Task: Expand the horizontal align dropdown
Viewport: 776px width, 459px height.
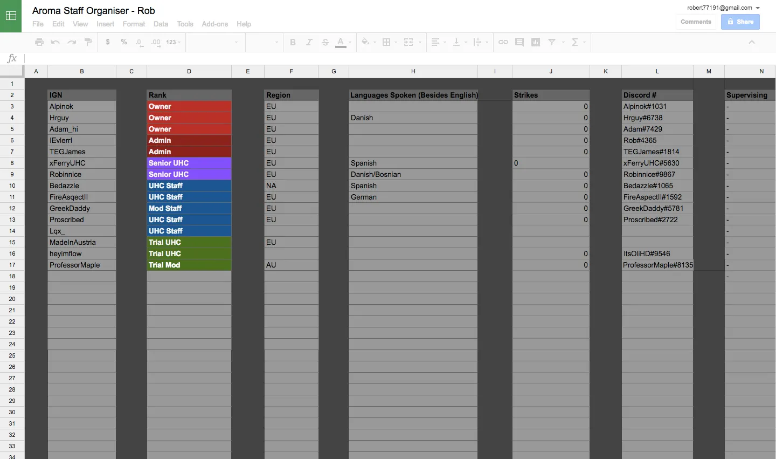Action: coord(438,42)
